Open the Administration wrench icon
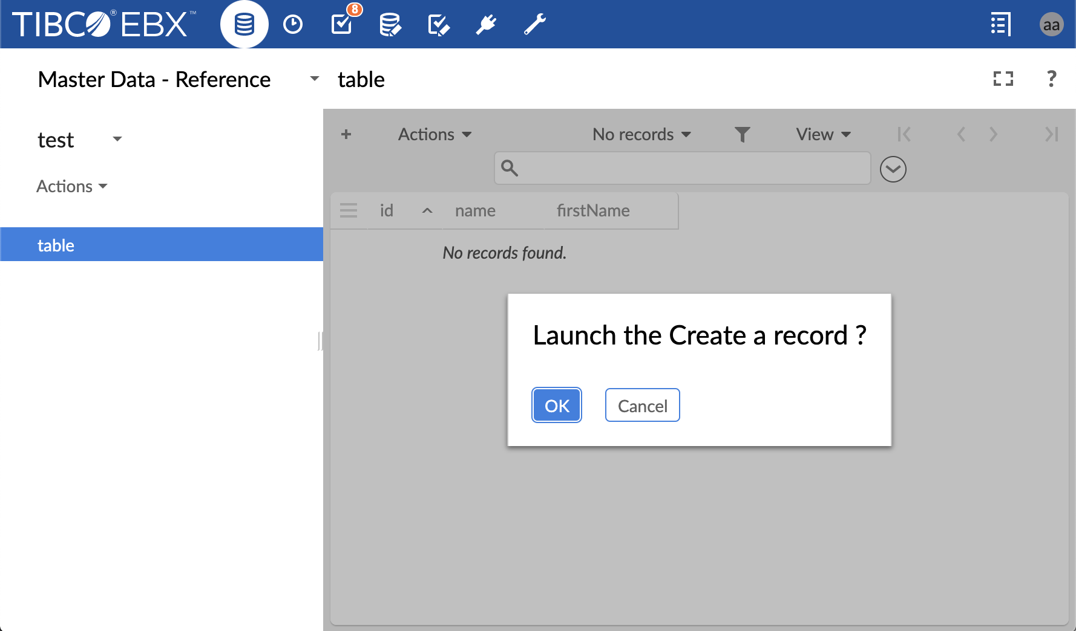The width and height of the screenshot is (1076, 631). (x=534, y=25)
